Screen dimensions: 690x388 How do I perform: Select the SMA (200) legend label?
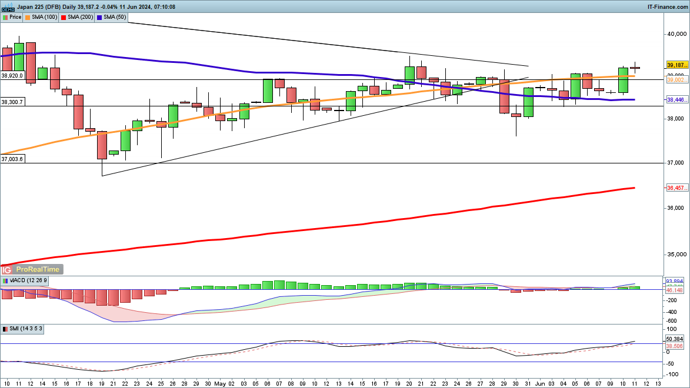[82, 18]
